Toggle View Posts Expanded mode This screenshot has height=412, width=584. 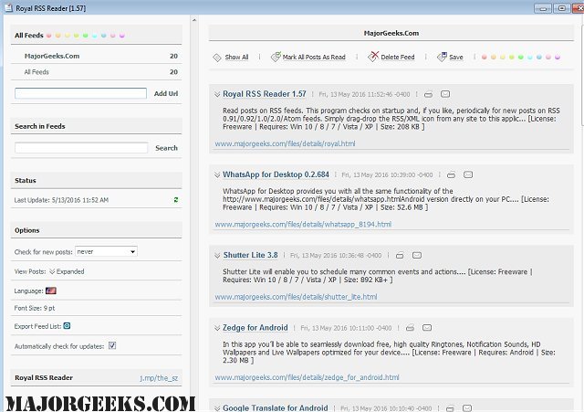click(67, 271)
